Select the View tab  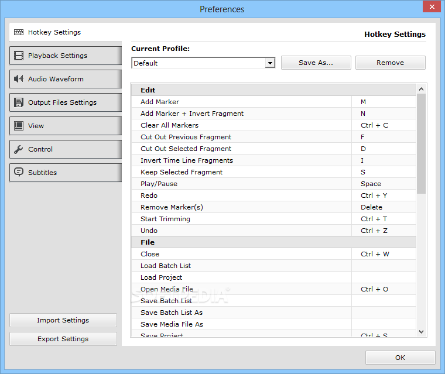coord(66,126)
